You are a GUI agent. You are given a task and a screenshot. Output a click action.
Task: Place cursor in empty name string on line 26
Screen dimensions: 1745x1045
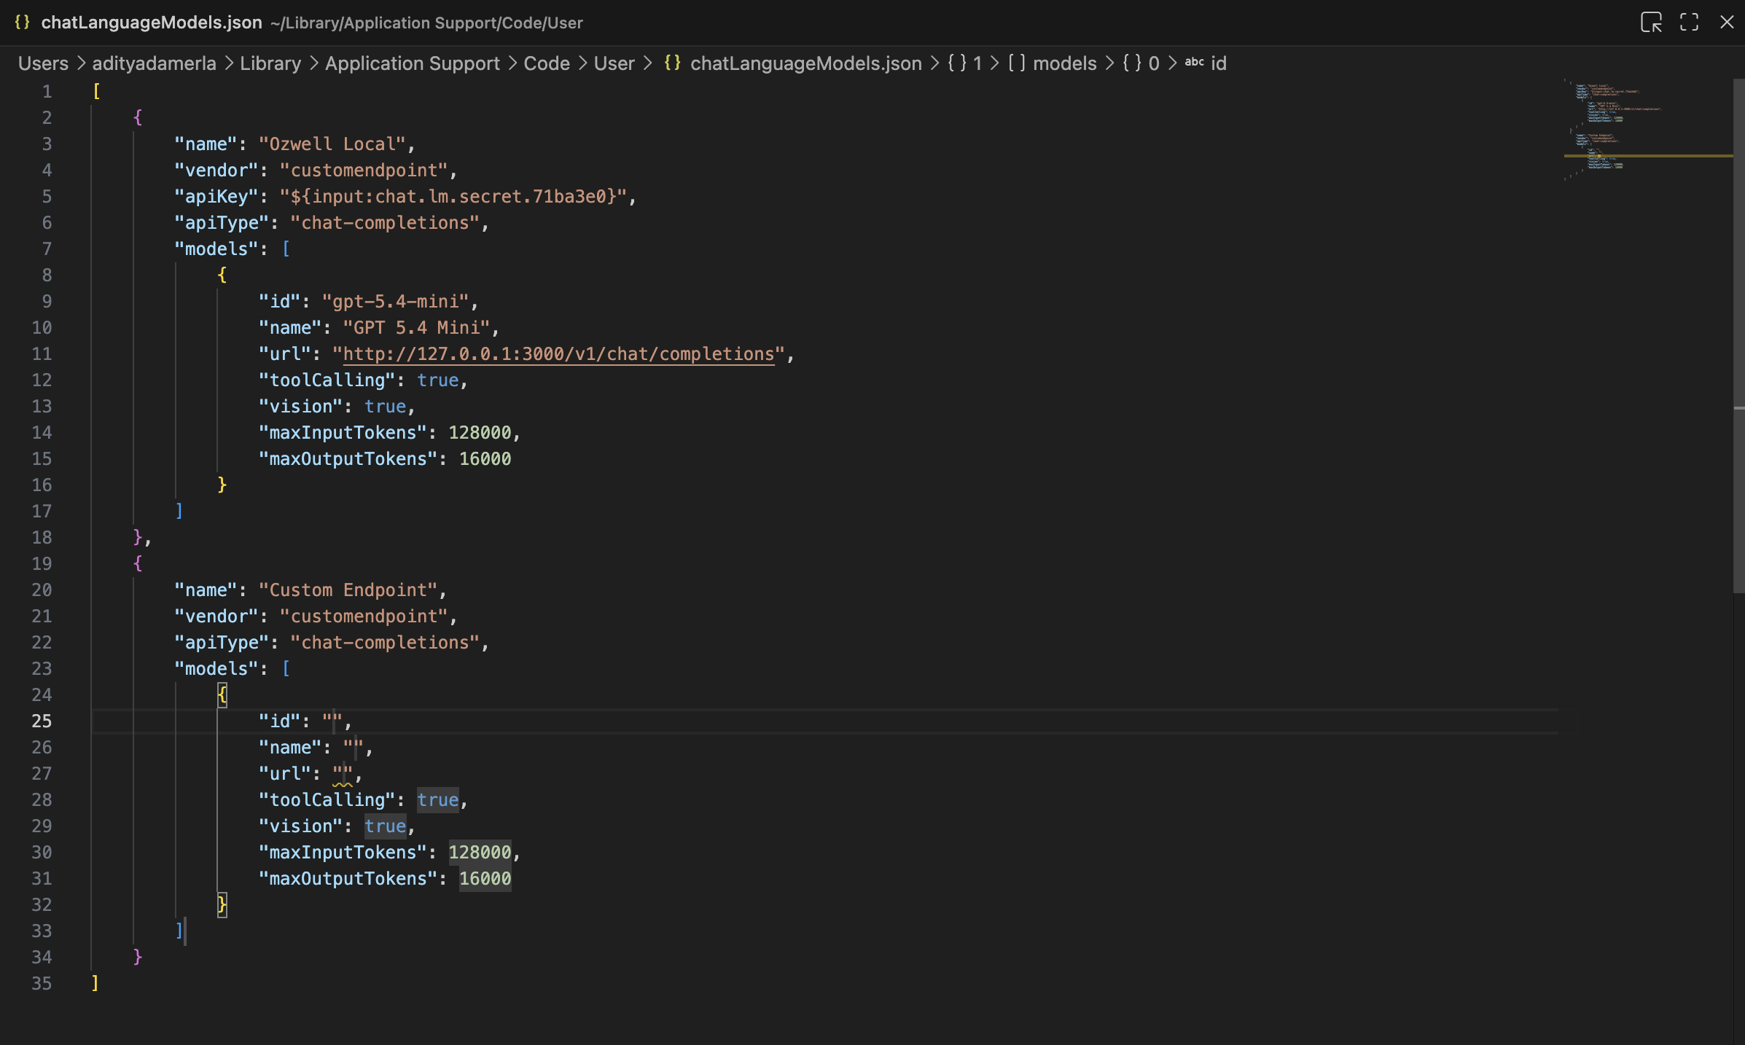[354, 748]
